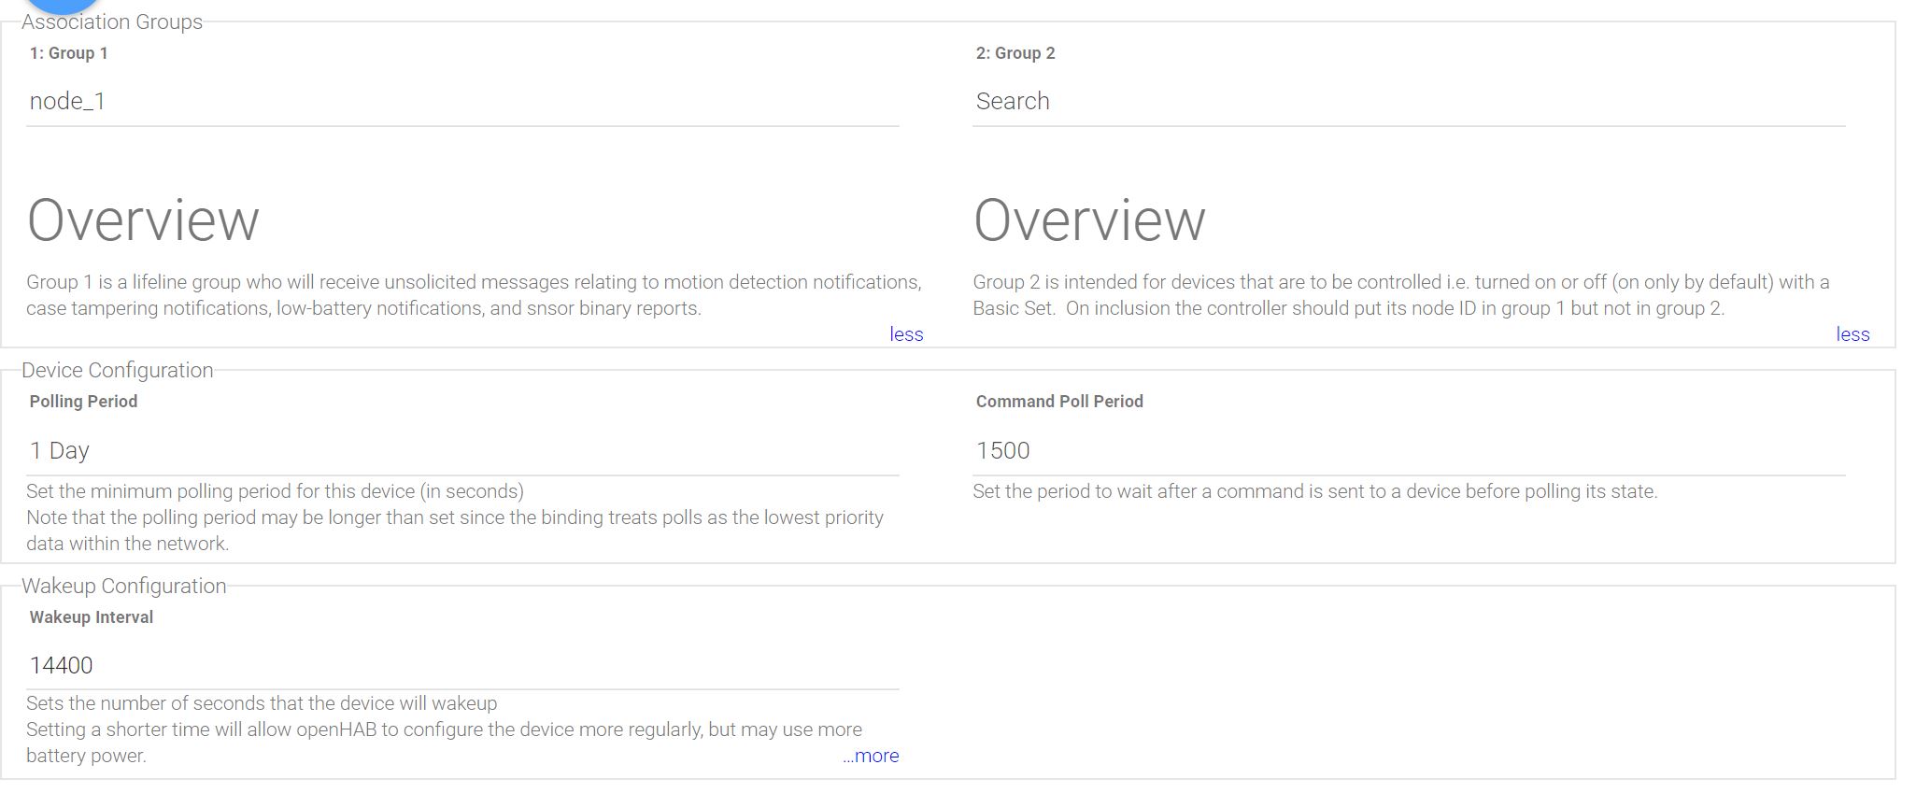Click the Overview heading under Group 2
Image resolution: width=1916 pixels, height=793 pixels.
[1089, 220]
